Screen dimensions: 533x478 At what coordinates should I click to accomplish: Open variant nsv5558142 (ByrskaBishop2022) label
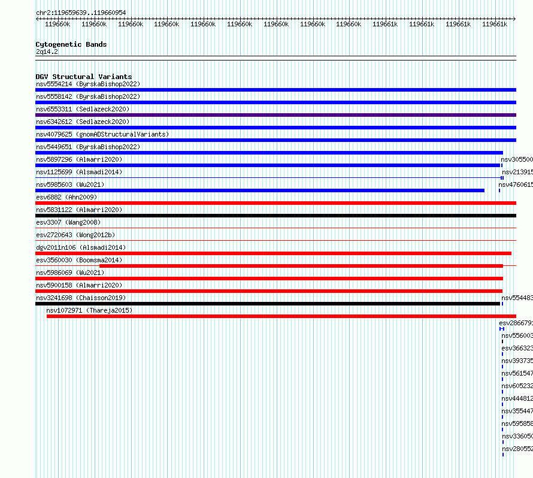click(88, 96)
